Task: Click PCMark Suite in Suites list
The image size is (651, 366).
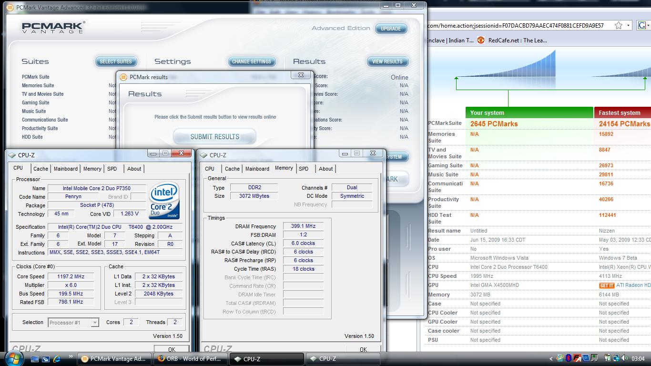Action: (36, 77)
